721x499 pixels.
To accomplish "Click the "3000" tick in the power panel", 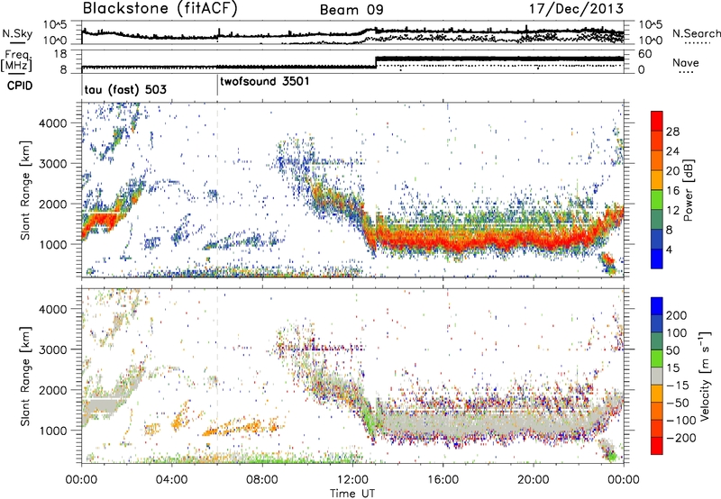I will [52, 164].
